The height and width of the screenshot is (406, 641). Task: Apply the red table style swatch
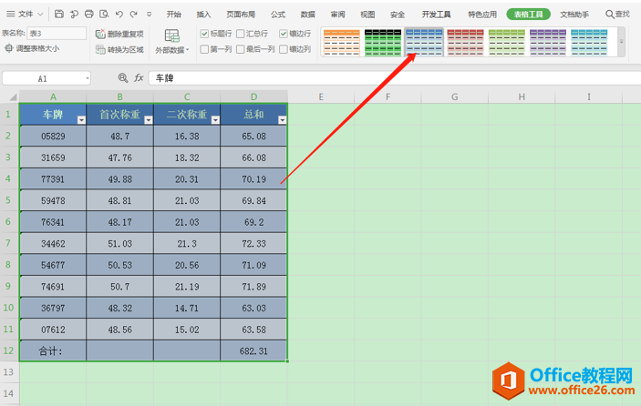(465, 42)
